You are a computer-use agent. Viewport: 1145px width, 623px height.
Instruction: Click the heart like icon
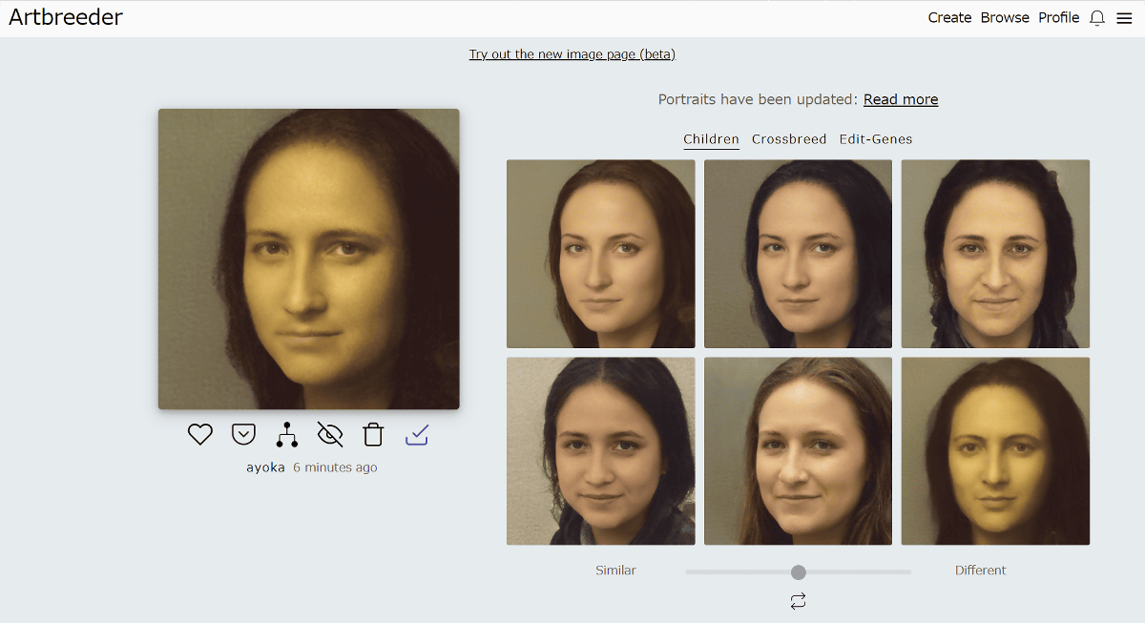pyautogui.click(x=199, y=435)
